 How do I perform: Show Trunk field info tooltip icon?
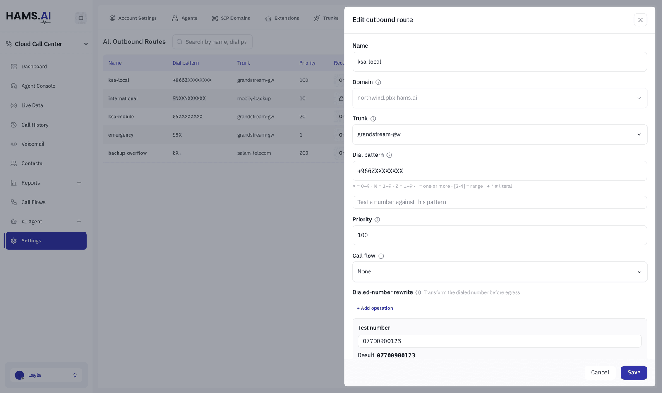tap(373, 119)
